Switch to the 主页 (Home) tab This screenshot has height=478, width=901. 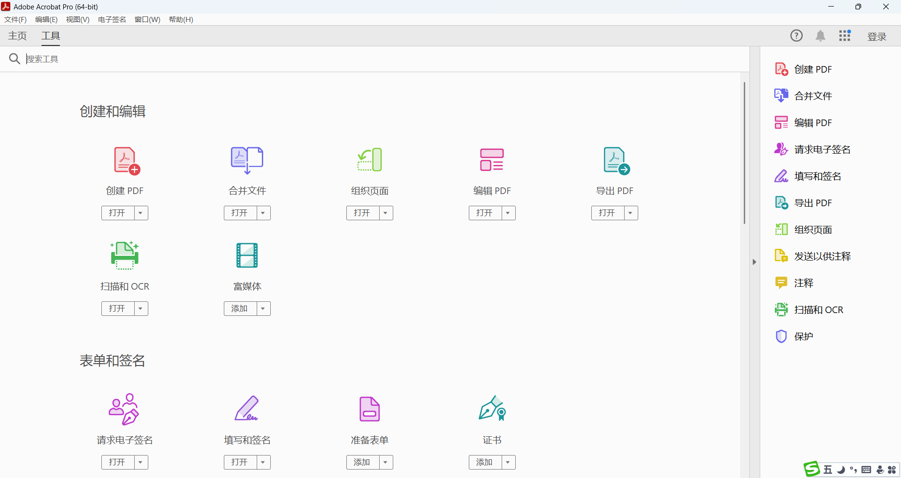(17, 36)
